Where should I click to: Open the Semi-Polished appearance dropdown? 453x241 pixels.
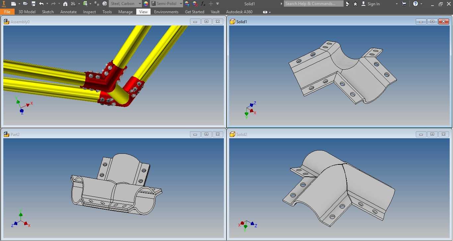tap(166, 4)
